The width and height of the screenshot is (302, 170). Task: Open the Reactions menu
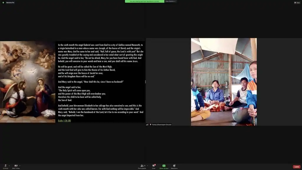pyautogui.click(x=174, y=167)
